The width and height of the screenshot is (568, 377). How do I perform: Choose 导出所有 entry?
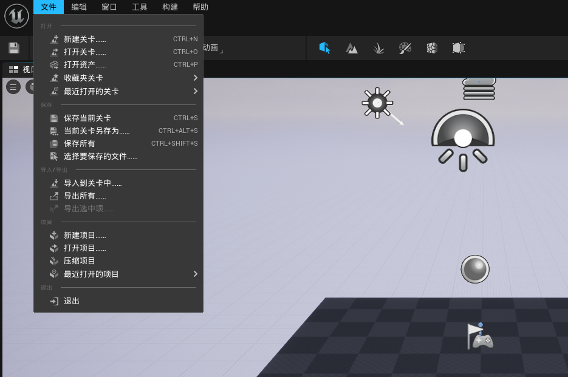pyautogui.click(x=118, y=196)
